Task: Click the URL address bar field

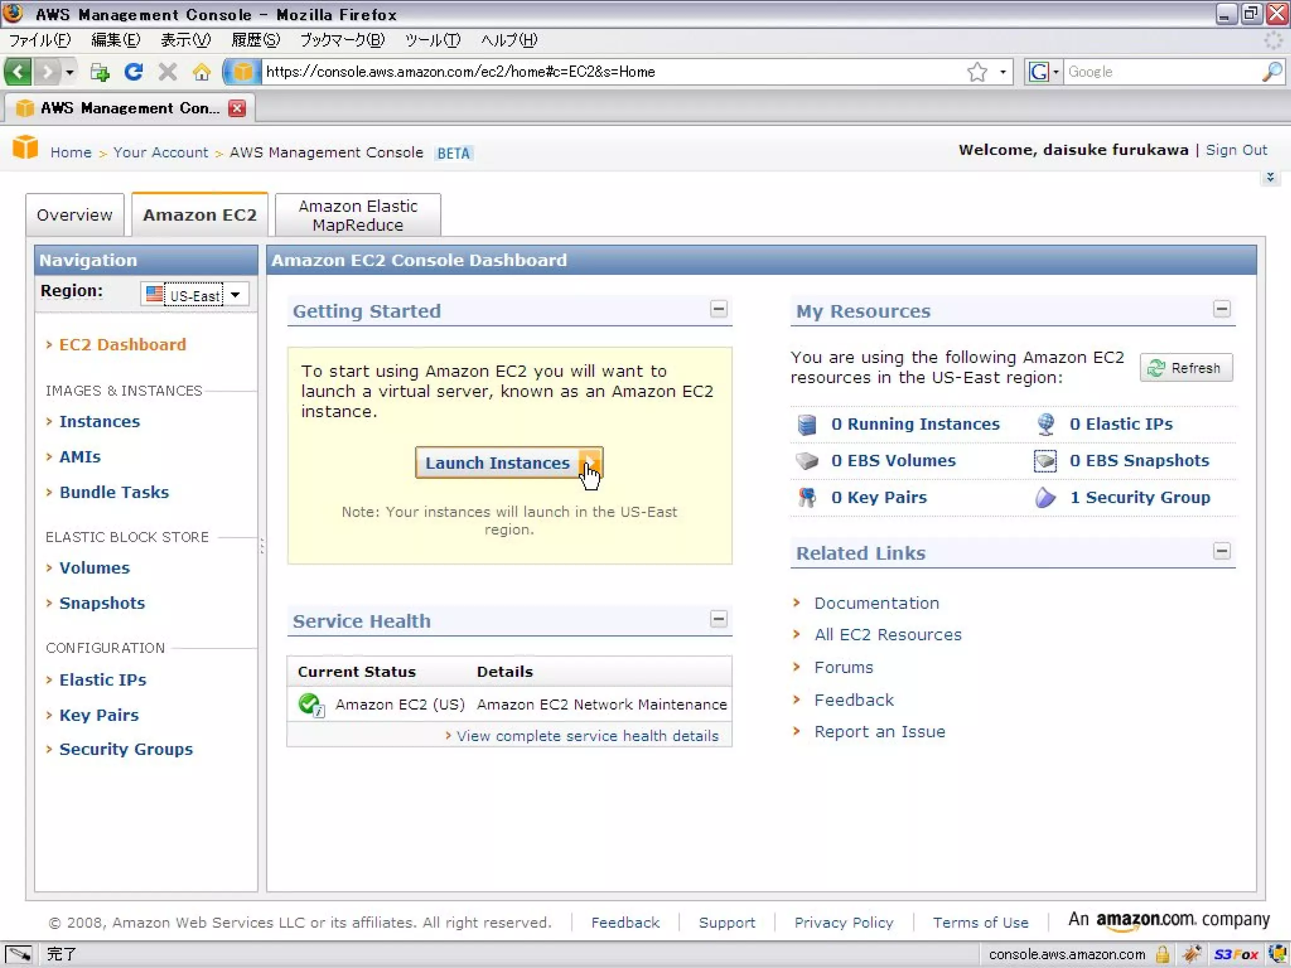Action: (611, 72)
